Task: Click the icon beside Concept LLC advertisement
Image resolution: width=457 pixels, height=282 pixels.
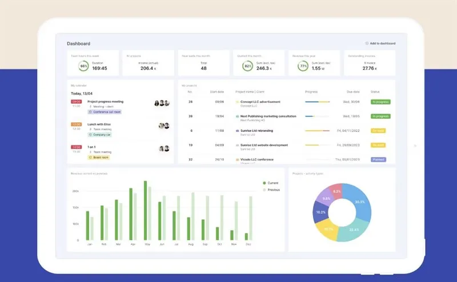Action: (237, 102)
